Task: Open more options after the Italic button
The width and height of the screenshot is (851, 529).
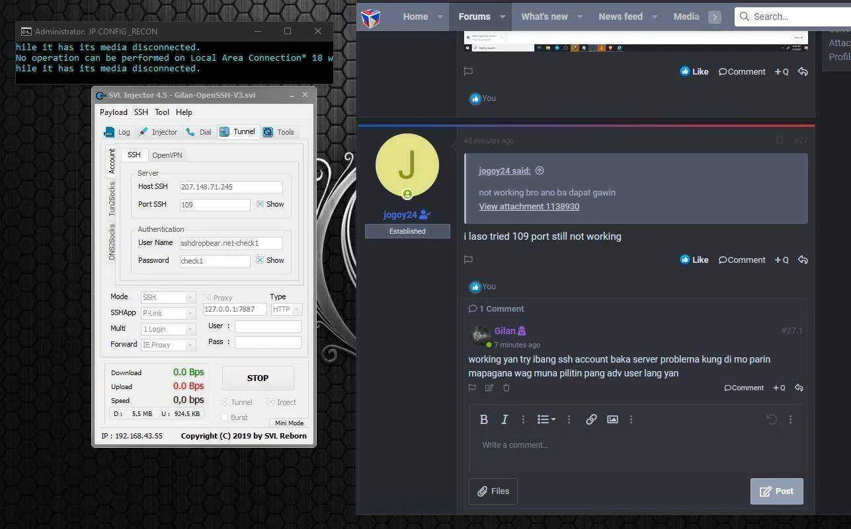Action: pyautogui.click(x=523, y=419)
